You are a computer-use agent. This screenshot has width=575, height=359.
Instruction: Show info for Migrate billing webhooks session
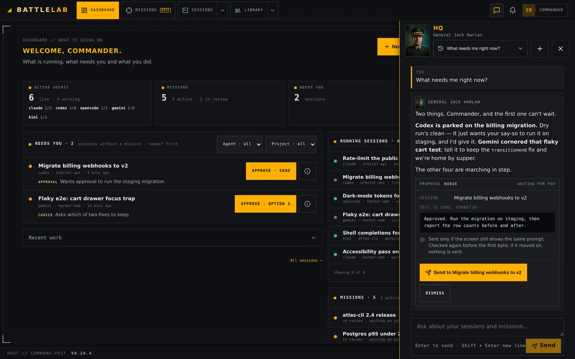click(x=307, y=171)
